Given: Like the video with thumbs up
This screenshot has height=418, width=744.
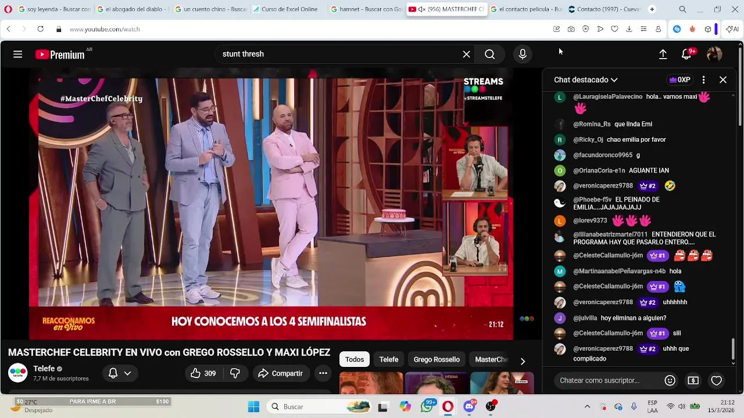Looking at the screenshot, I should click(203, 373).
